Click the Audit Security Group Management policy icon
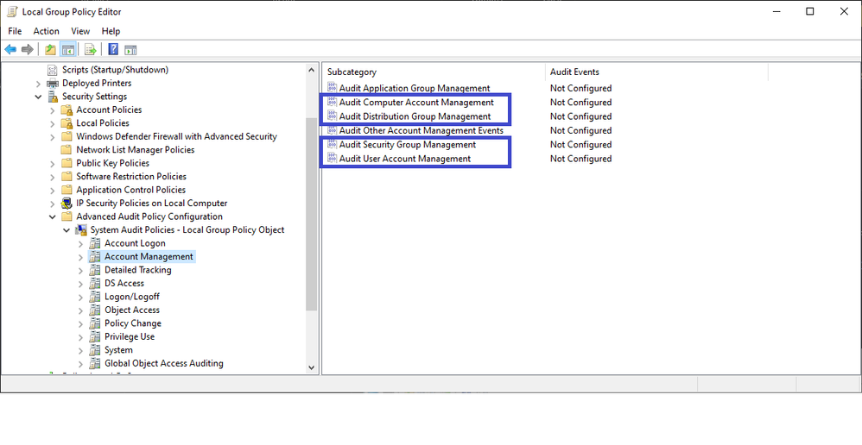862x445 pixels. 332,144
